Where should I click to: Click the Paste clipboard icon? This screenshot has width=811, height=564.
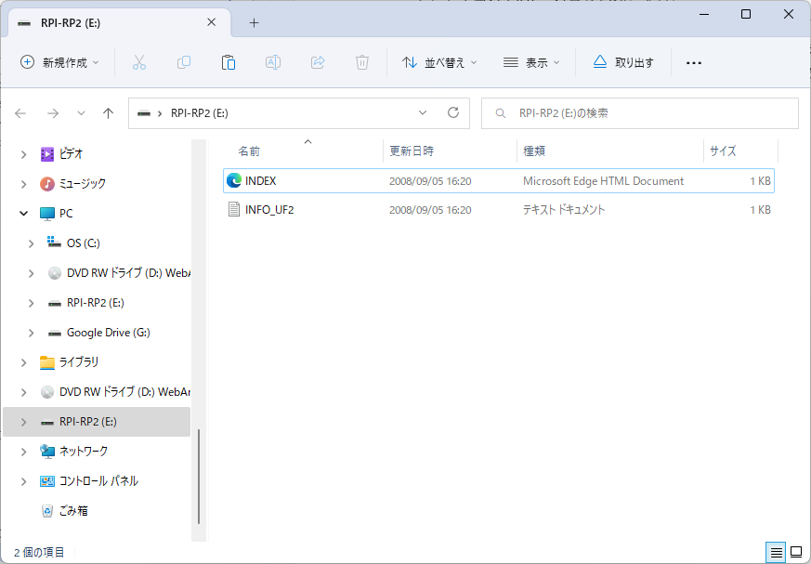(229, 62)
